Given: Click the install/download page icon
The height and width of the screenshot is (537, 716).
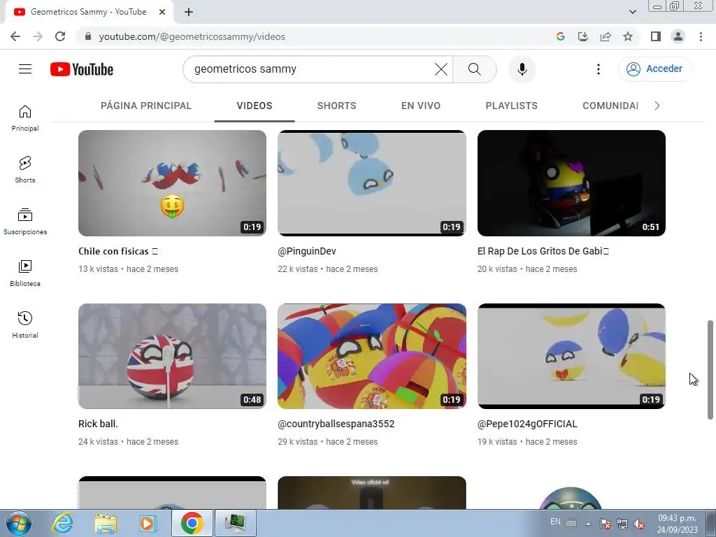Looking at the screenshot, I should coord(583,36).
